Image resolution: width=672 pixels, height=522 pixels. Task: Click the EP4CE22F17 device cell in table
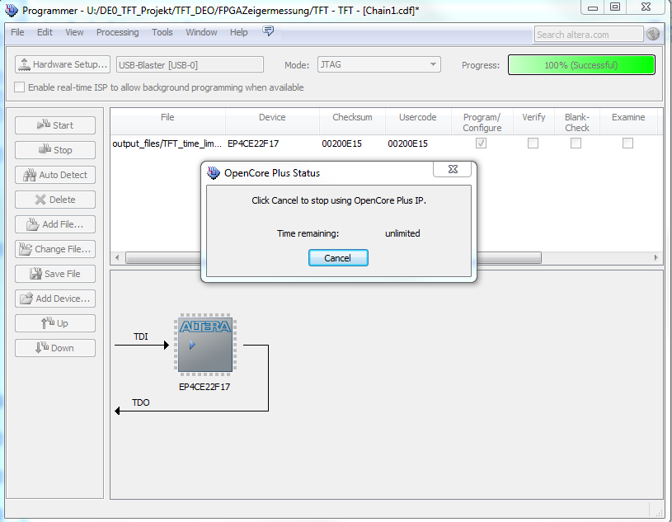tap(253, 143)
